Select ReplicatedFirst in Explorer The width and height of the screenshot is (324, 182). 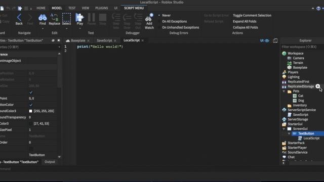coord(298,82)
